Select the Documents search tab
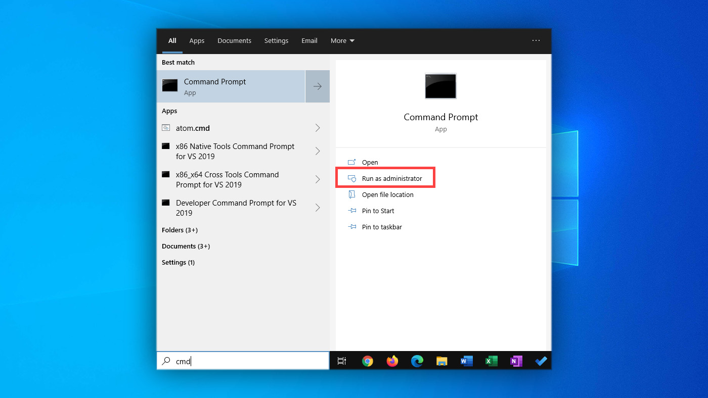Viewport: 708px width, 398px height. 234,41
